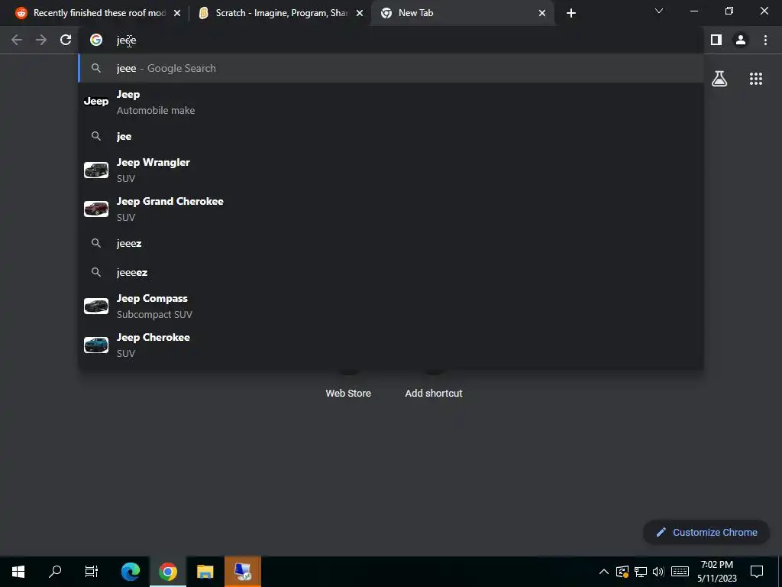Click the Jeep Compass car thumbnail

click(x=96, y=306)
